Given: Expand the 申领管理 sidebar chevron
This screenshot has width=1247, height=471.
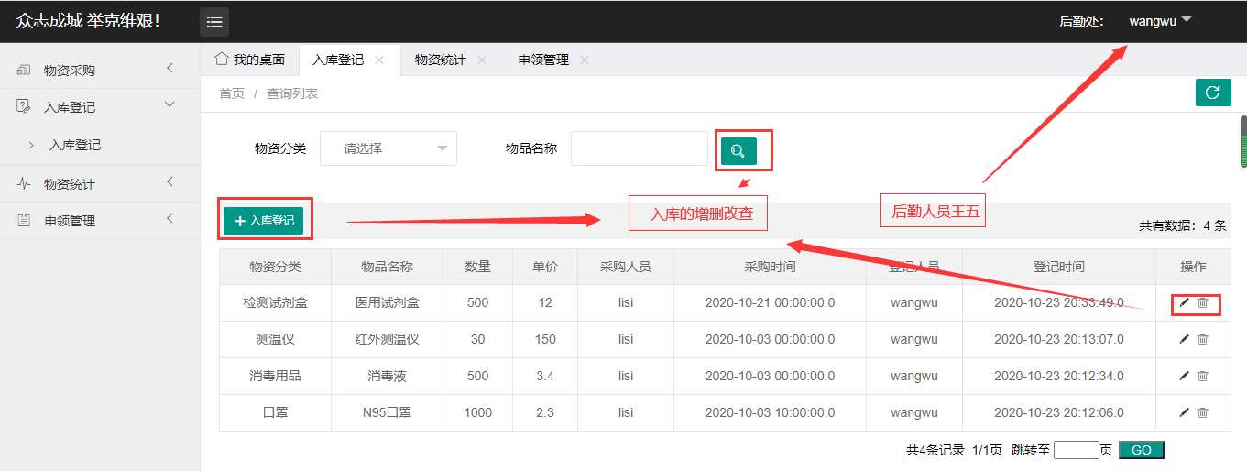Looking at the screenshot, I should tap(170, 219).
